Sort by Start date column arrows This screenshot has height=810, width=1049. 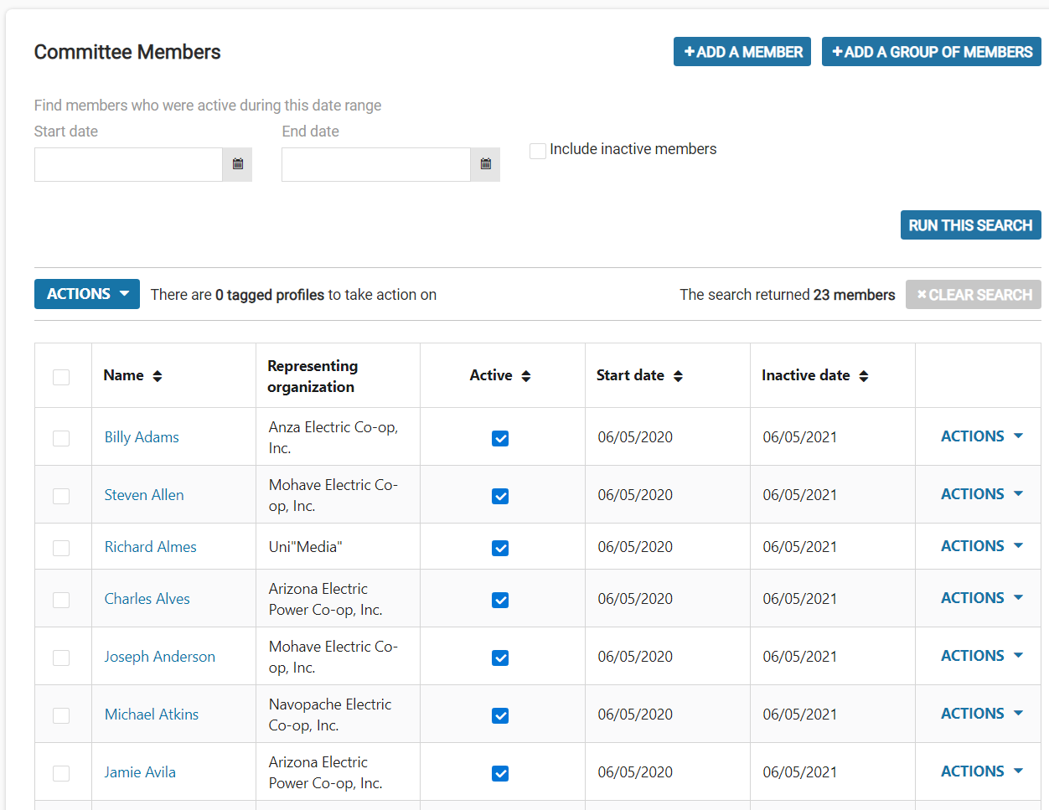pyautogui.click(x=678, y=376)
